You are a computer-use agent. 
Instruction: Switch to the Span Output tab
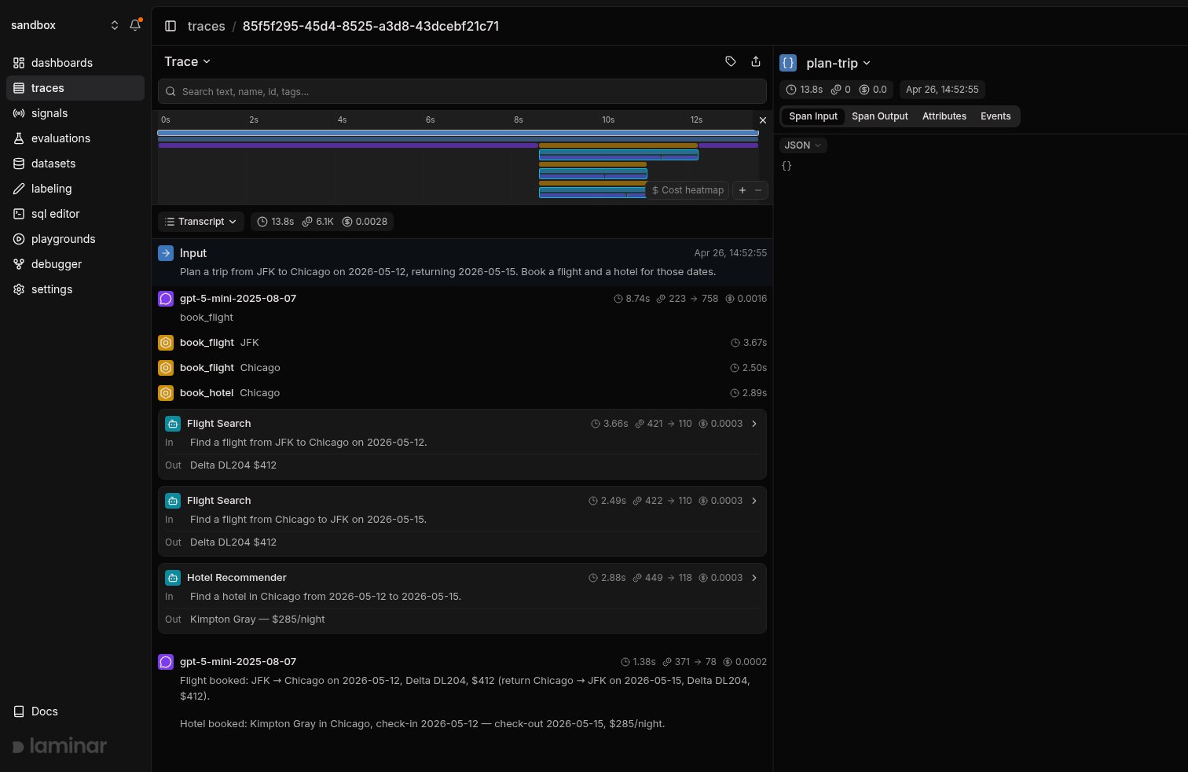pyautogui.click(x=880, y=116)
